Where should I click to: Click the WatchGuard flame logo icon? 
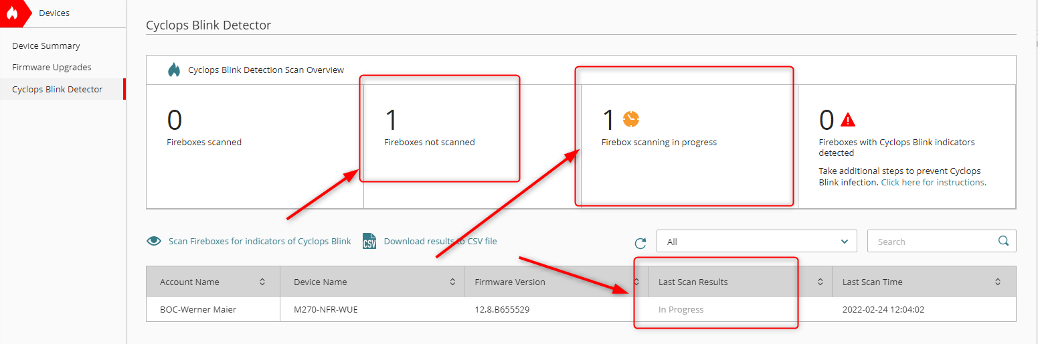[11, 13]
